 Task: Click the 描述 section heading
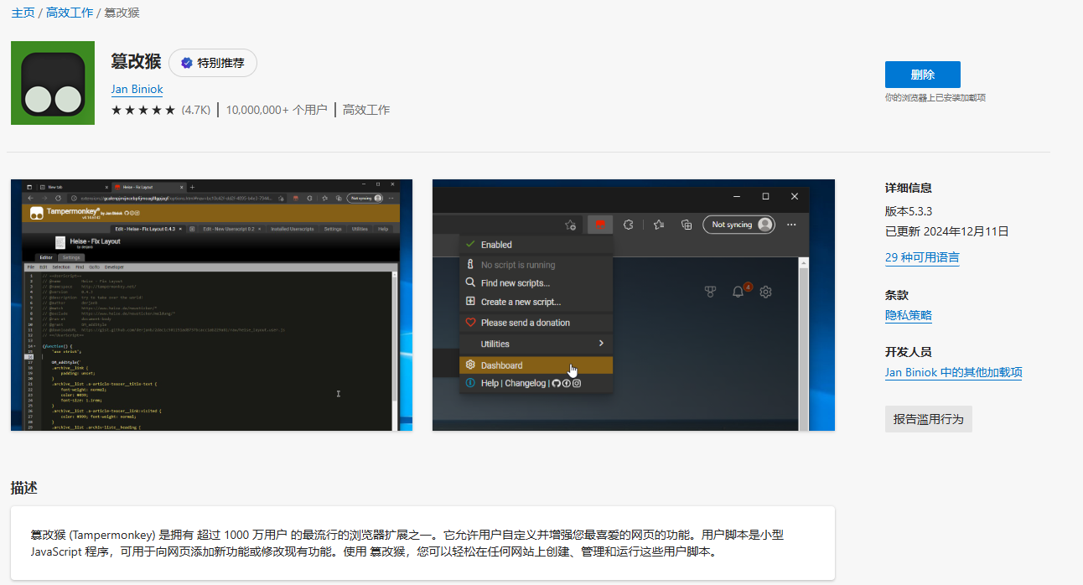pos(24,488)
